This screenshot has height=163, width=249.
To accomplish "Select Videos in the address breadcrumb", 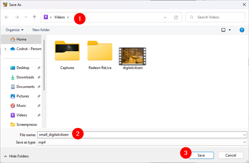I will pos(60,17).
